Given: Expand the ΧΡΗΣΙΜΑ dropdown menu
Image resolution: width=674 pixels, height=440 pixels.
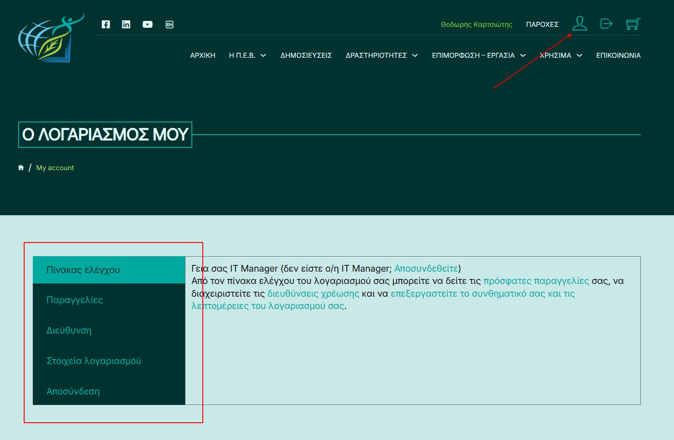Looking at the screenshot, I should click(x=561, y=56).
